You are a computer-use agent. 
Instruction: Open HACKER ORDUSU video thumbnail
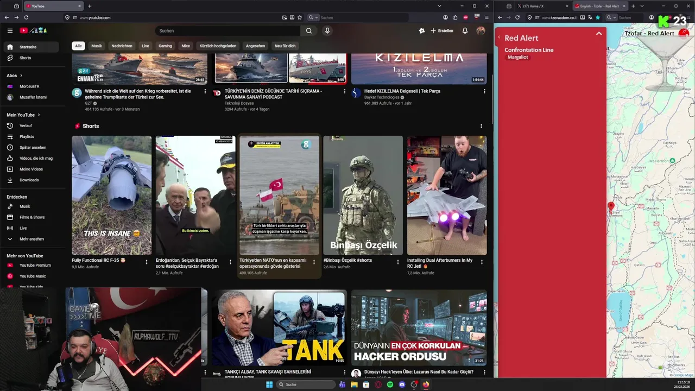tap(419, 327)
